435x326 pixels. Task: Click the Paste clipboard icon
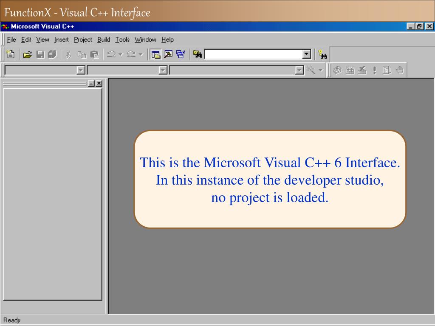click(x=94, y=54)
